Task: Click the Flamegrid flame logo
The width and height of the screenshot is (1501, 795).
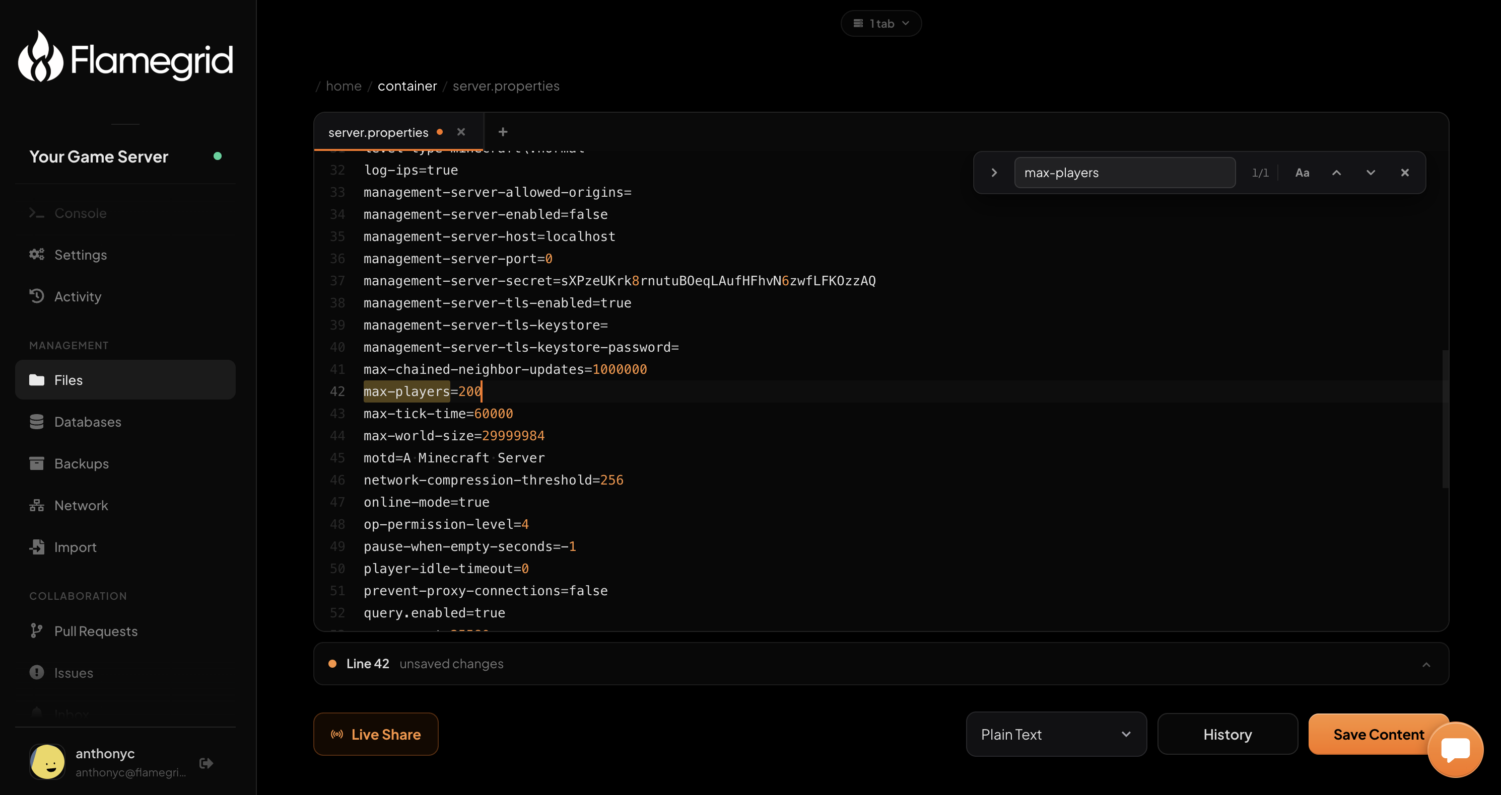Action: point(40,56)
